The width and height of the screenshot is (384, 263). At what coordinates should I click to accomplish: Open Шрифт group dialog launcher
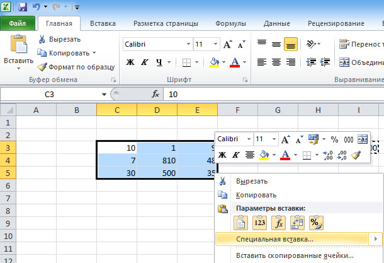(x=245, y=79)
